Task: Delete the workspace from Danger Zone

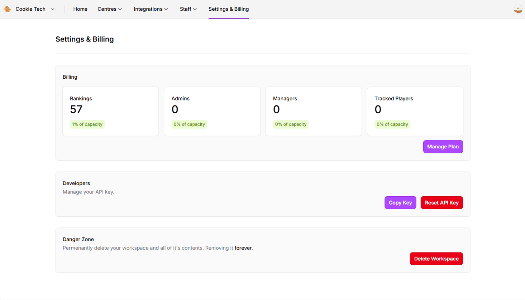Action: 436,259
